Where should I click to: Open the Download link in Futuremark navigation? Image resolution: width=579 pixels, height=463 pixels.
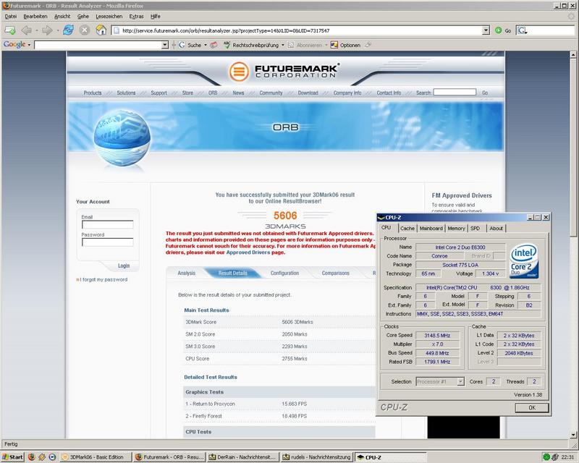click(x=308, y=93)
